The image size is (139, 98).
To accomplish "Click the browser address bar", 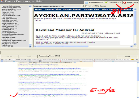I will (71, 60).
